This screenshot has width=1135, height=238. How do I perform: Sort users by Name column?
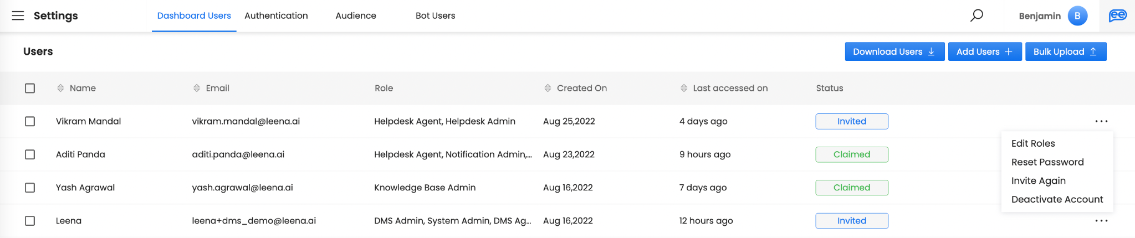point(60,88)
